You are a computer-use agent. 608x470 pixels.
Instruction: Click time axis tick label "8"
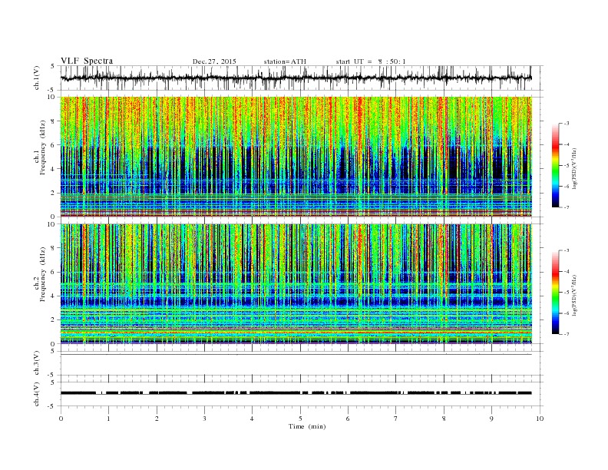click(x=444, y=419)
